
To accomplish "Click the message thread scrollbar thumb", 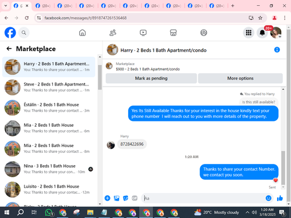I will [283, 167].
